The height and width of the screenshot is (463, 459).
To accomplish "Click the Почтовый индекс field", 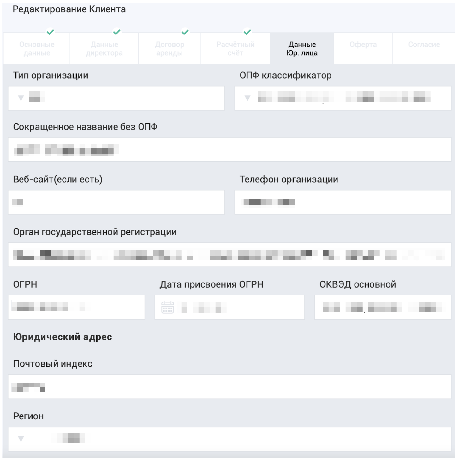I will 229,387.
